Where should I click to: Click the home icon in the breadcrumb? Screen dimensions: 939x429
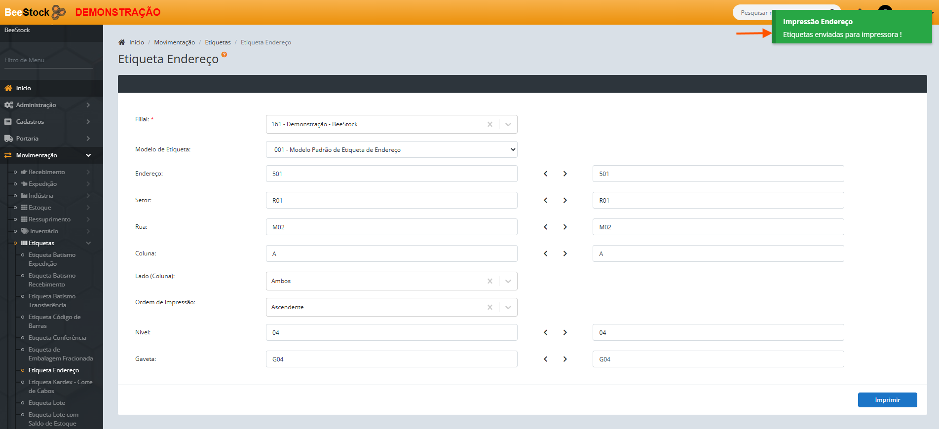pyautogui.click(x=122, y=42)
